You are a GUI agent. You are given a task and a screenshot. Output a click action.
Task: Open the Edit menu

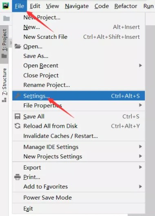pyautogui.click(x=35, y=6)
